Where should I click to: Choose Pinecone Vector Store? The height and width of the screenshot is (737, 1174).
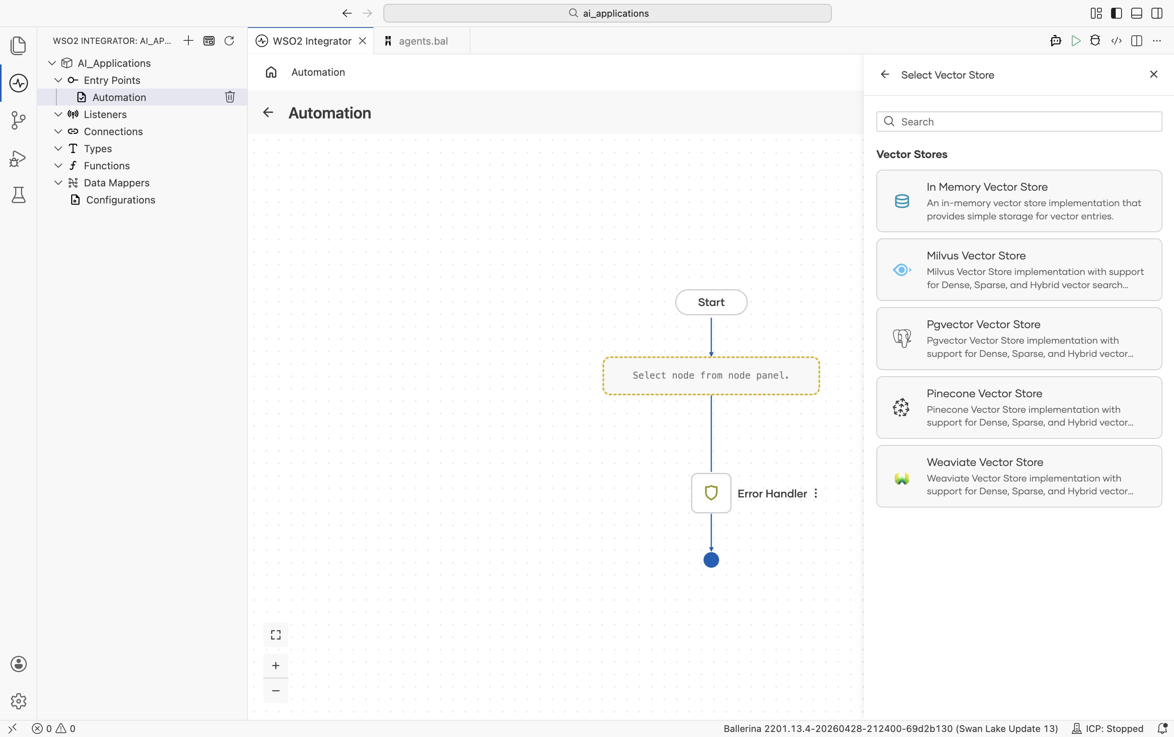[1019, 407]
